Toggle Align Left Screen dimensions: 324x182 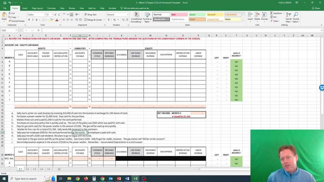pyautogui.click(x=64, y=20)
